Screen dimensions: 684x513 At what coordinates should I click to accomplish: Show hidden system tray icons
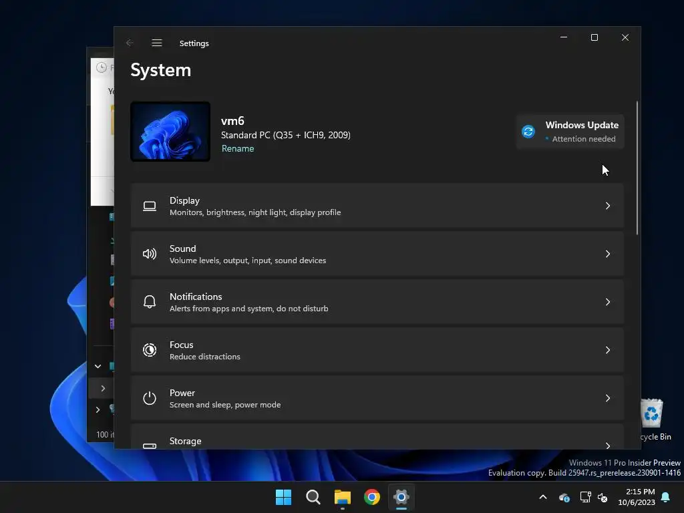[543, 497]
